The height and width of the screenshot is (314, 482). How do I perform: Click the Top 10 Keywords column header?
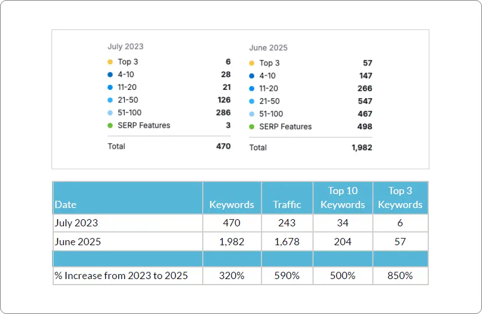coord(342,197)
